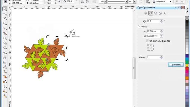Select the Smart Fill tool
The width and height of the screenshot is (190, 107).
[x=5, y=33]
